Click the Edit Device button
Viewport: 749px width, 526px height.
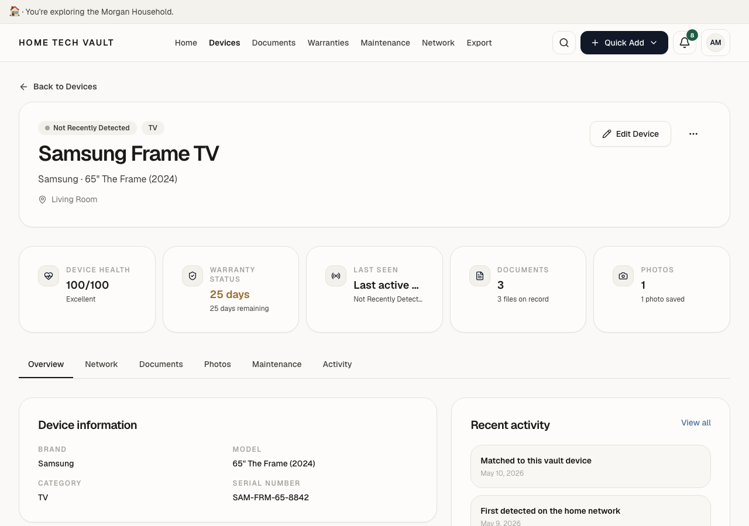coord(630,134)
